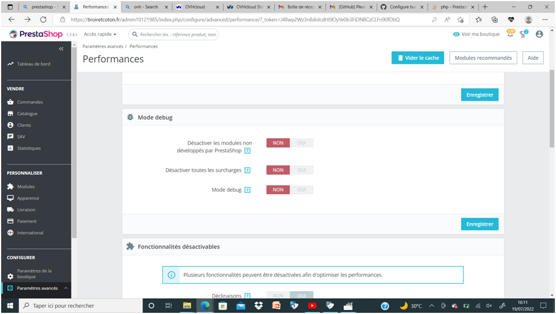This screenshot has width=556, height=314.
Task: Click Enregistrer in the Mode debug panel
Action: pos(480,224)
